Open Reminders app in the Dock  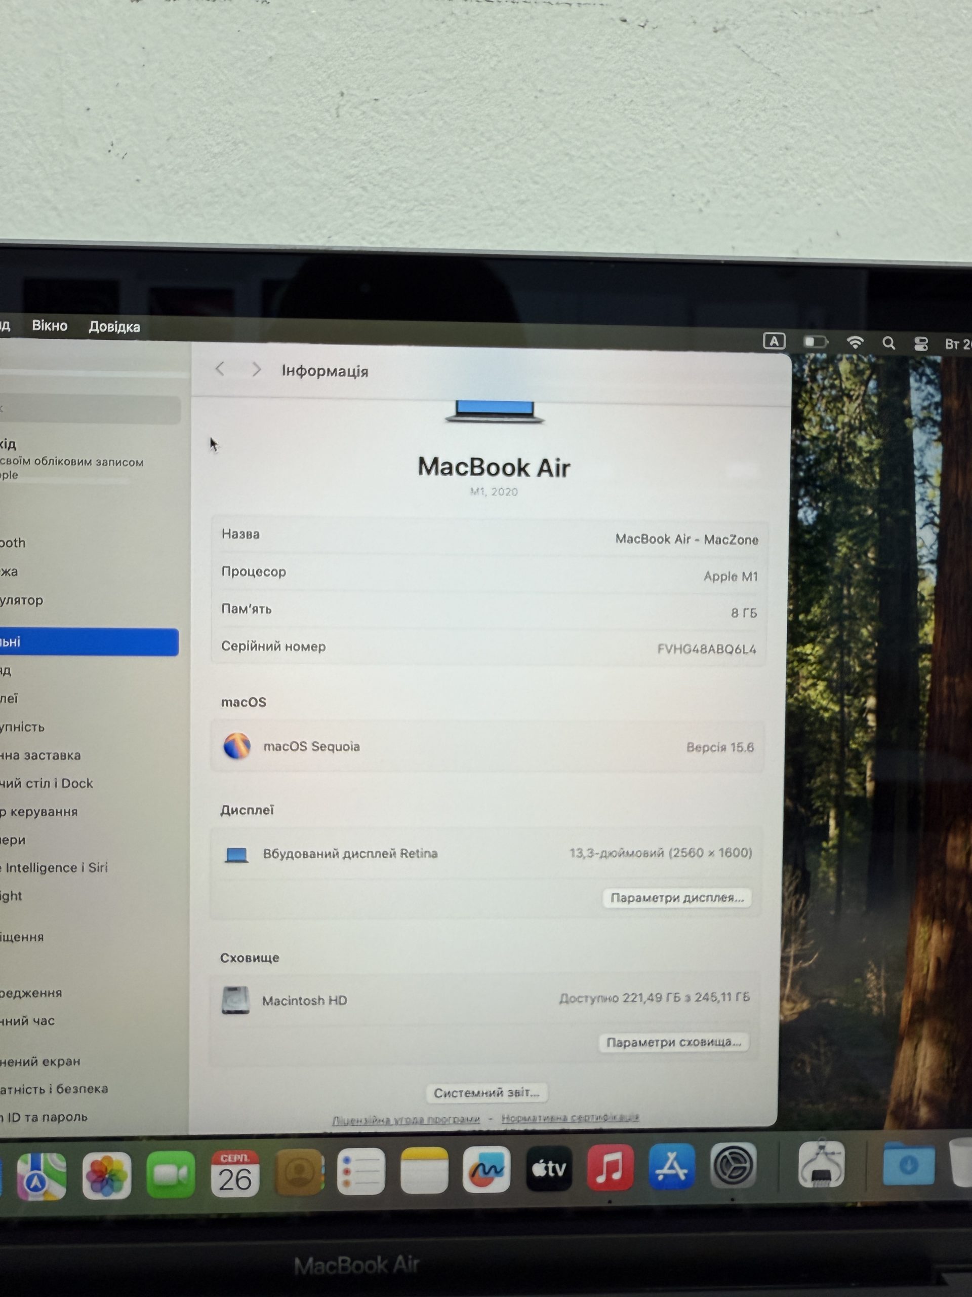361,1171
